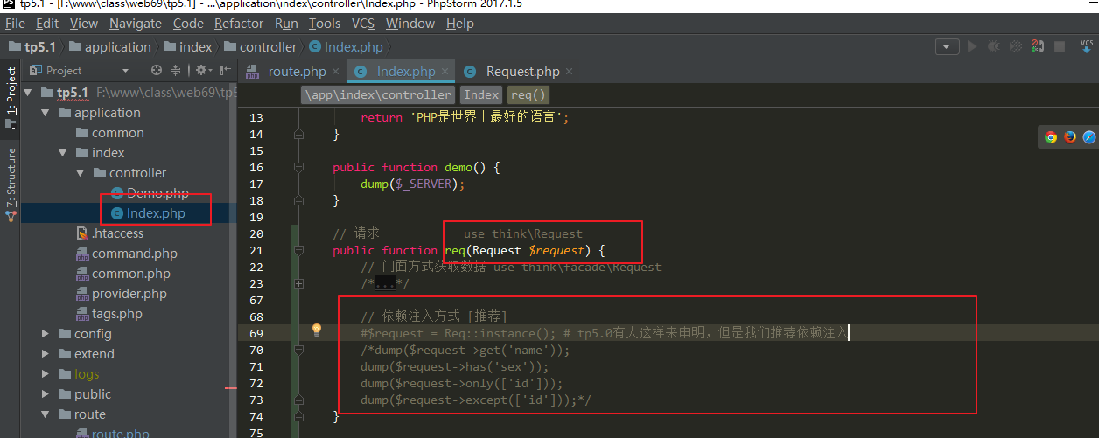Viewport: 1099px width, 438px height.
Task: Close the Index.php editor tab
Action: (x=445, y=72)
